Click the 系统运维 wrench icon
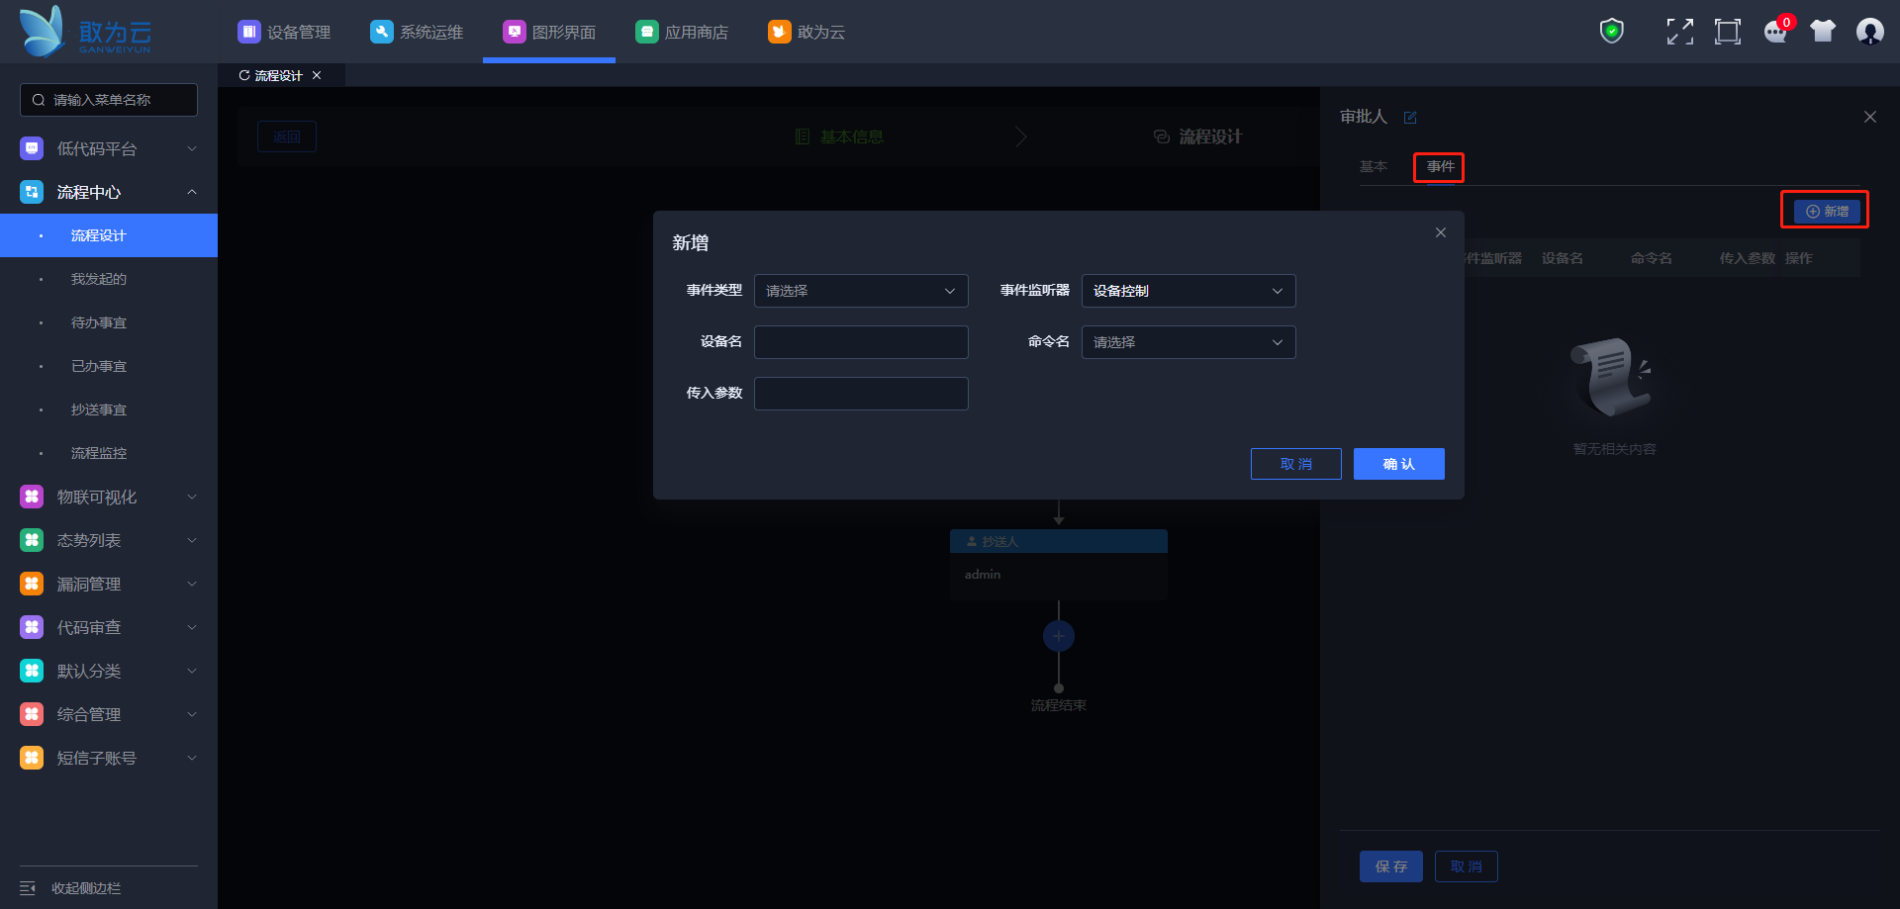The image size is (1900, 909). point(381,32)
